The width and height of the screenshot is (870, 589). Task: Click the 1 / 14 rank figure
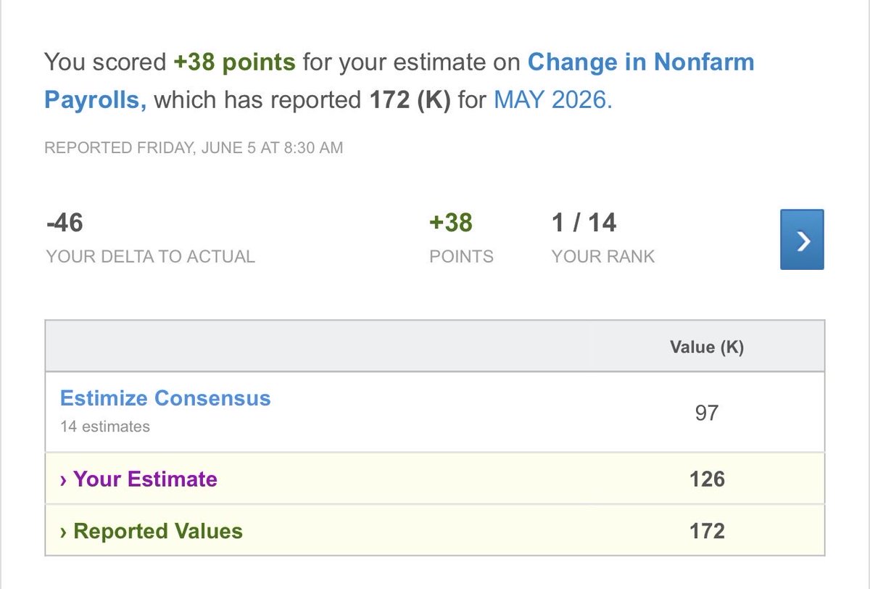click(x=584, y=223)
